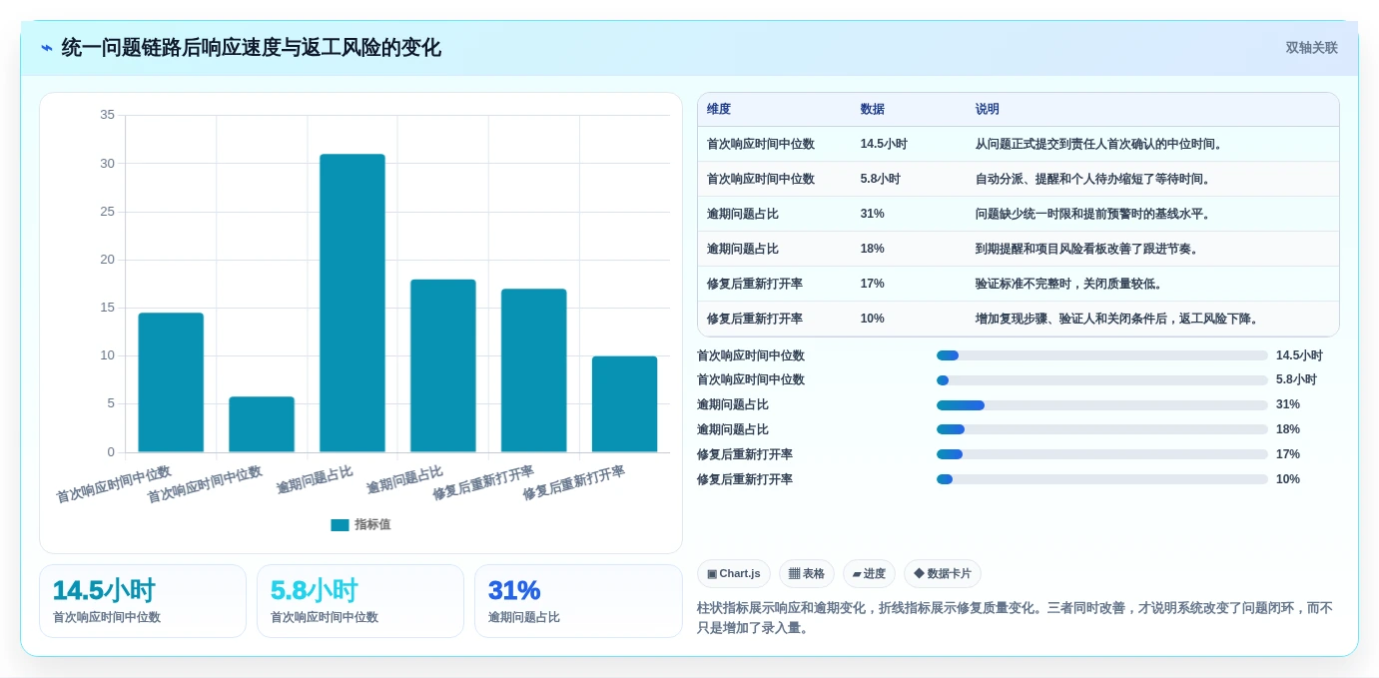Image resolution: width=1379 pixels, height=678 pixels.
Task: Click the teal legend color box for 指标值
Action: pyautogui.click(x=340, y=524)
